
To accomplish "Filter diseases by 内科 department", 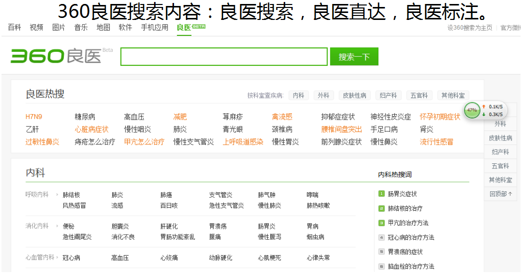I will point(298,96).
